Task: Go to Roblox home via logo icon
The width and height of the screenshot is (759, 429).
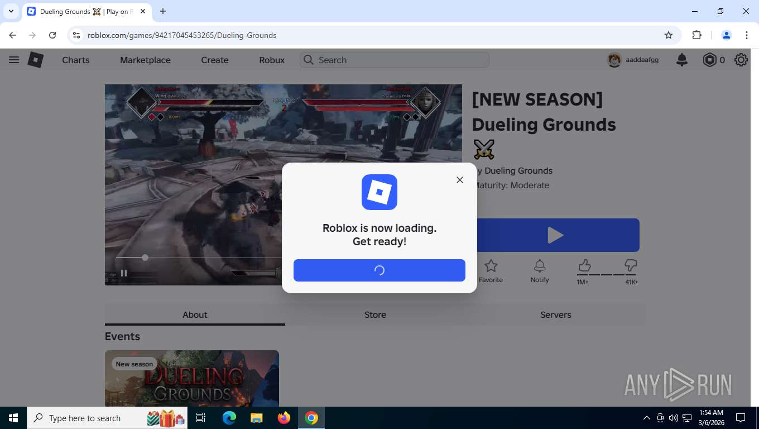Action: pos(36,60)
